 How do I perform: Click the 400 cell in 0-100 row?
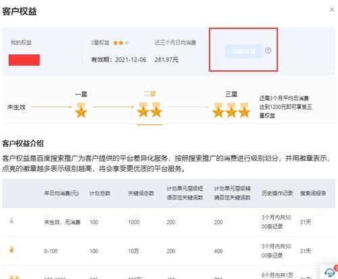point(218,251)
